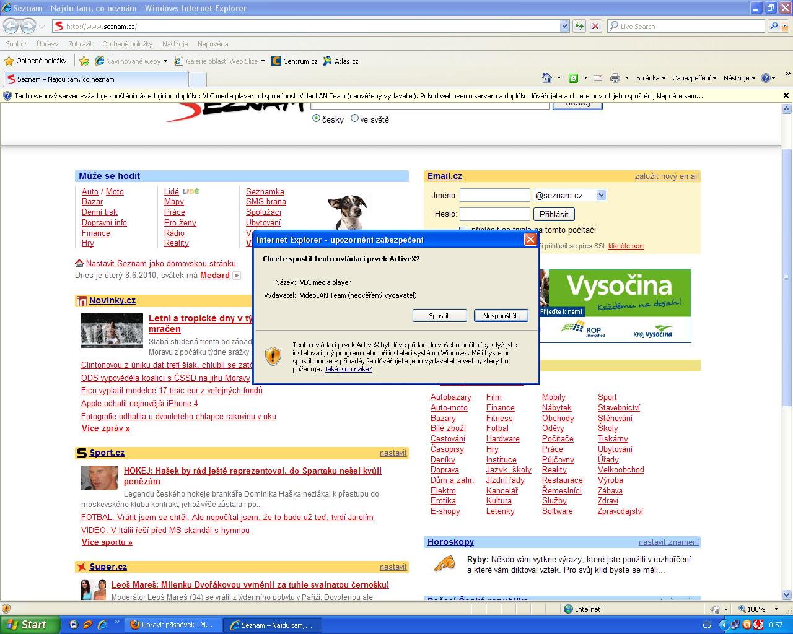This screenshot has height=634, width=793.
Task: Open the Hašek hockey article thumbnail
Action: pos(100,478)
